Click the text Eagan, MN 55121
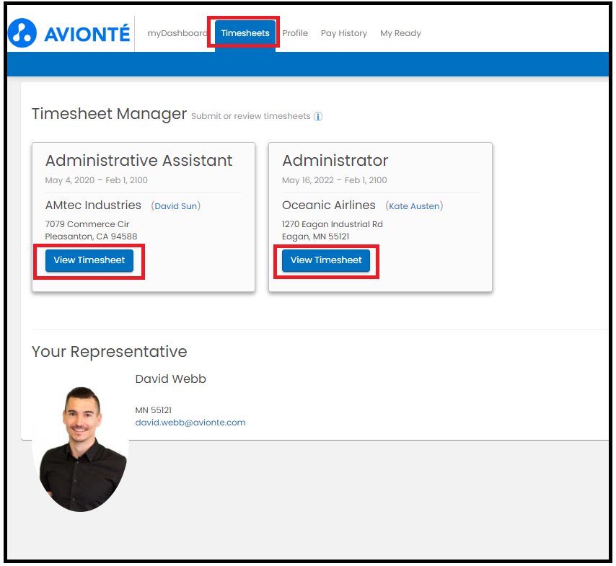Screen dimensions: 616x566 315,236
